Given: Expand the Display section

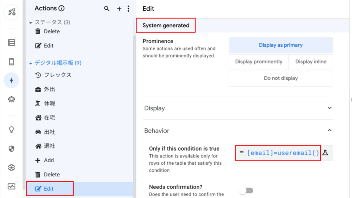Looking at the screenshot, I should click(238, 108).
